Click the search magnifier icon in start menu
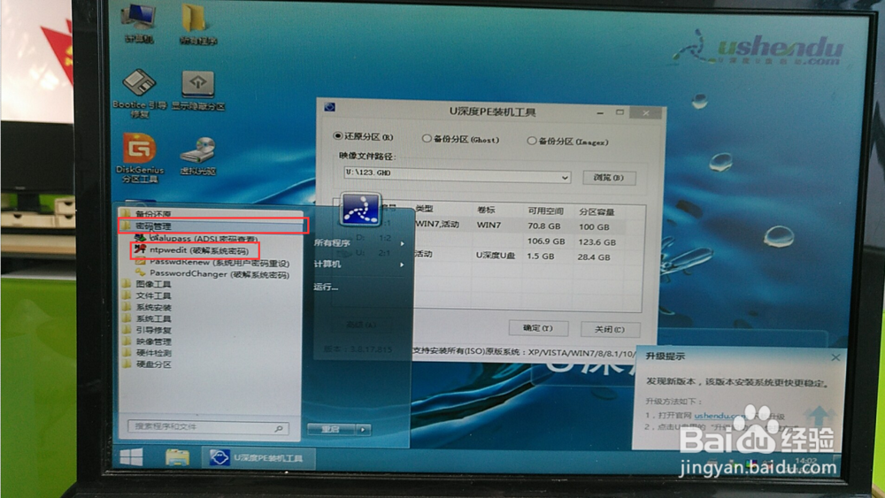885x498 pixels. tap(278, 429)
